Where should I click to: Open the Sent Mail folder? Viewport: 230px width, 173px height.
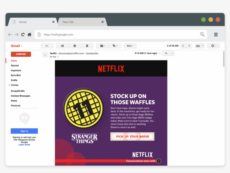(x=16, y=75)
